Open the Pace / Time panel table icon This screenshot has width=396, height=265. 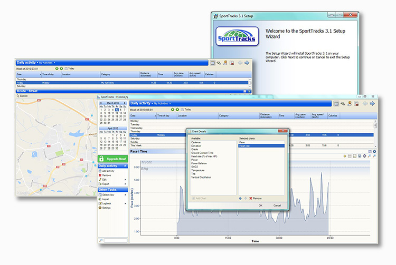click(x=370, y=151)
